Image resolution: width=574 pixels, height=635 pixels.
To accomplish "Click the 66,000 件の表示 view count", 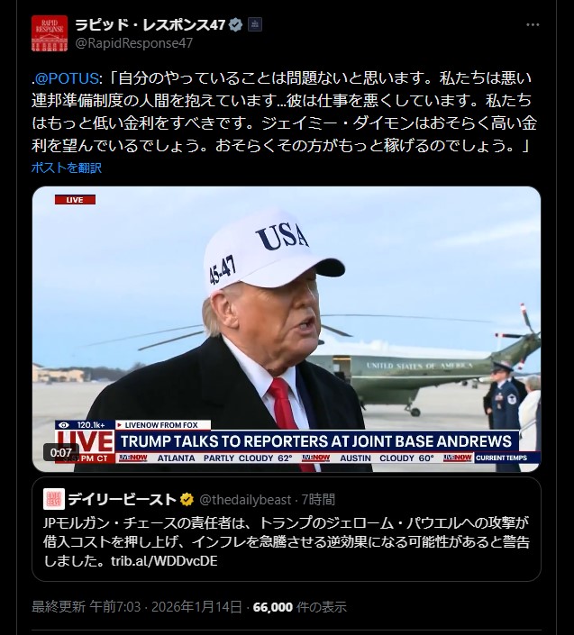I will 300,607.
